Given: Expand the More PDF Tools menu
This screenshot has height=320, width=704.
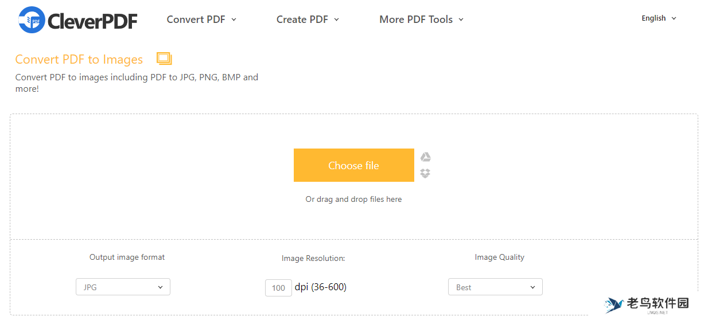Looking at the screenshot, I should tap(421, 19).
